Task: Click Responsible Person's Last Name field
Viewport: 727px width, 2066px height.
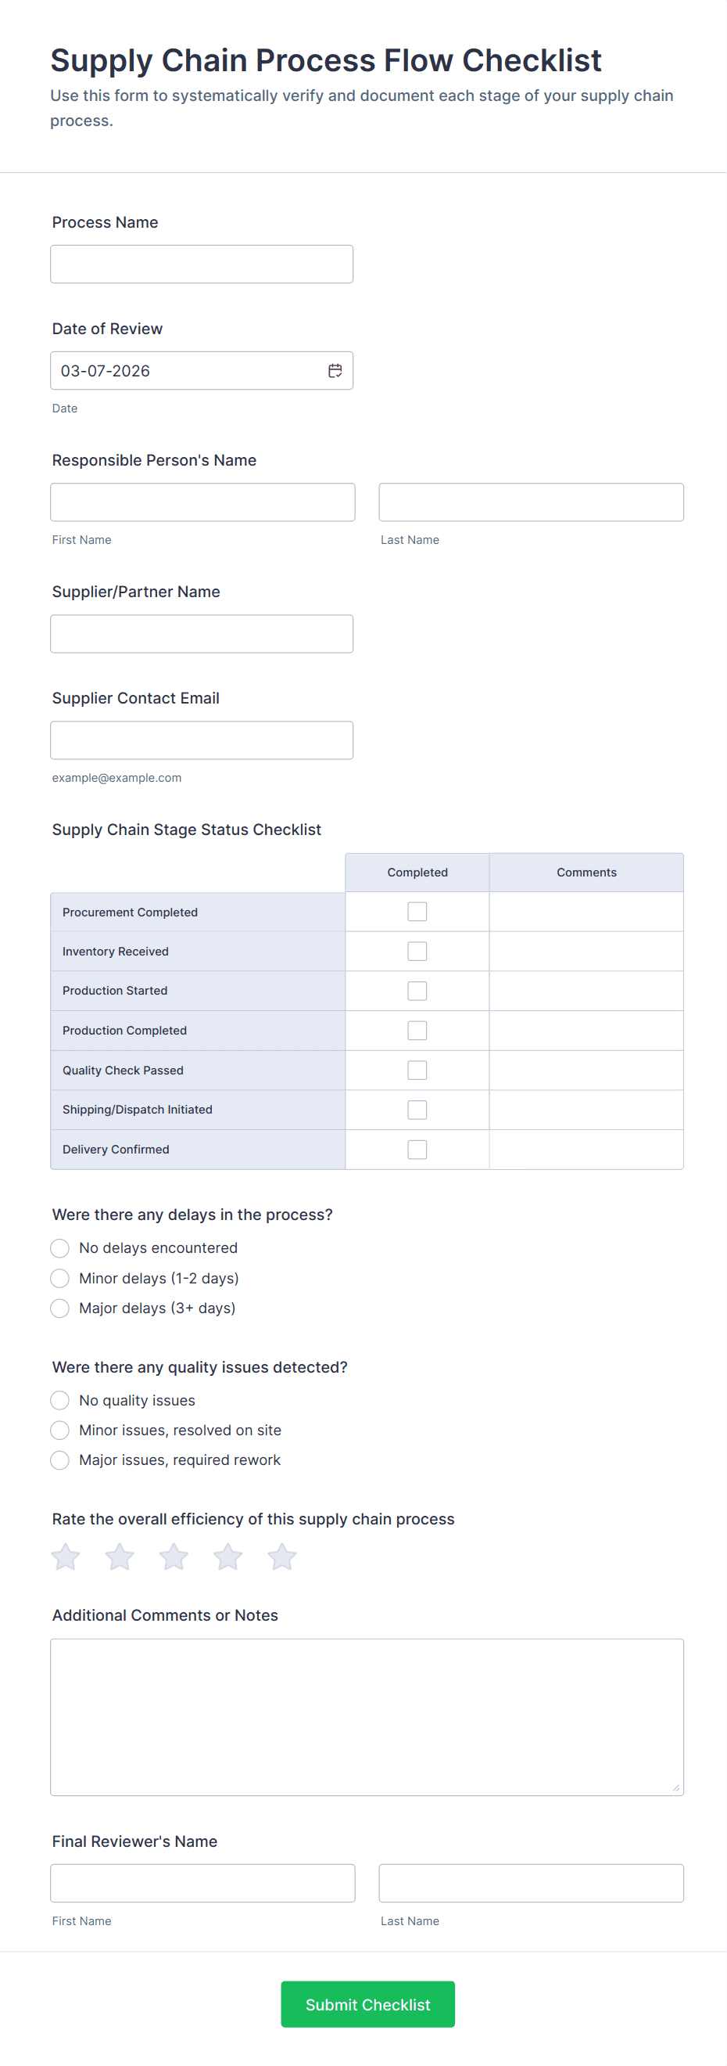Action: pyautogui.click(x=531, y=502)
